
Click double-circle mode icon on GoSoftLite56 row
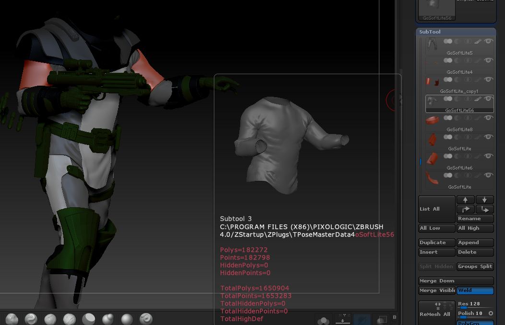[x=447, y=99]
